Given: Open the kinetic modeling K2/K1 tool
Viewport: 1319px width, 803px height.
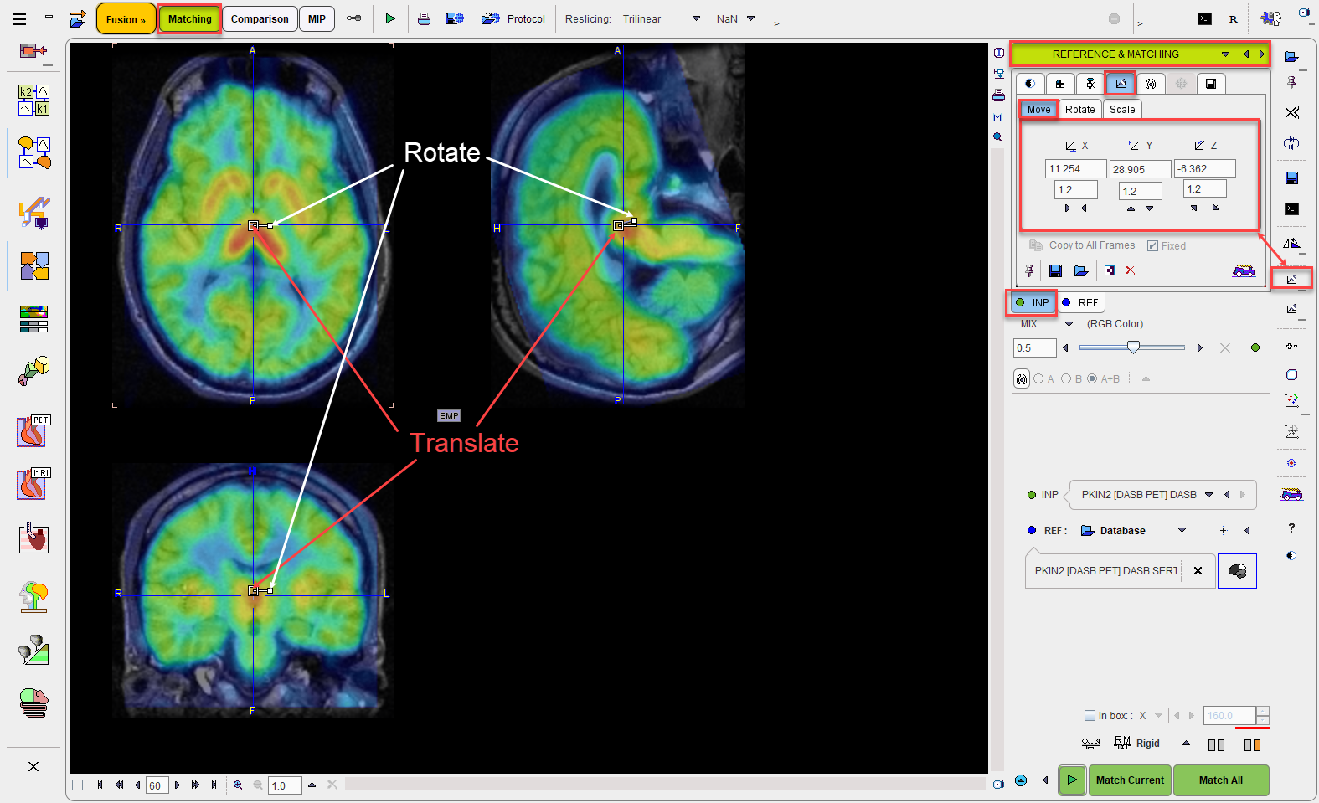Looking at the screenshot, I should coord(34,100).
